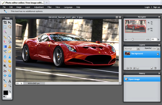This screenshot has width=162, height=105.
Task: Open the Filter menu
Action: tap(49, 7)
